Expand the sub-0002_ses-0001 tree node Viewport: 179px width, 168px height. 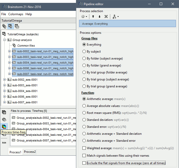pos(4,80)
